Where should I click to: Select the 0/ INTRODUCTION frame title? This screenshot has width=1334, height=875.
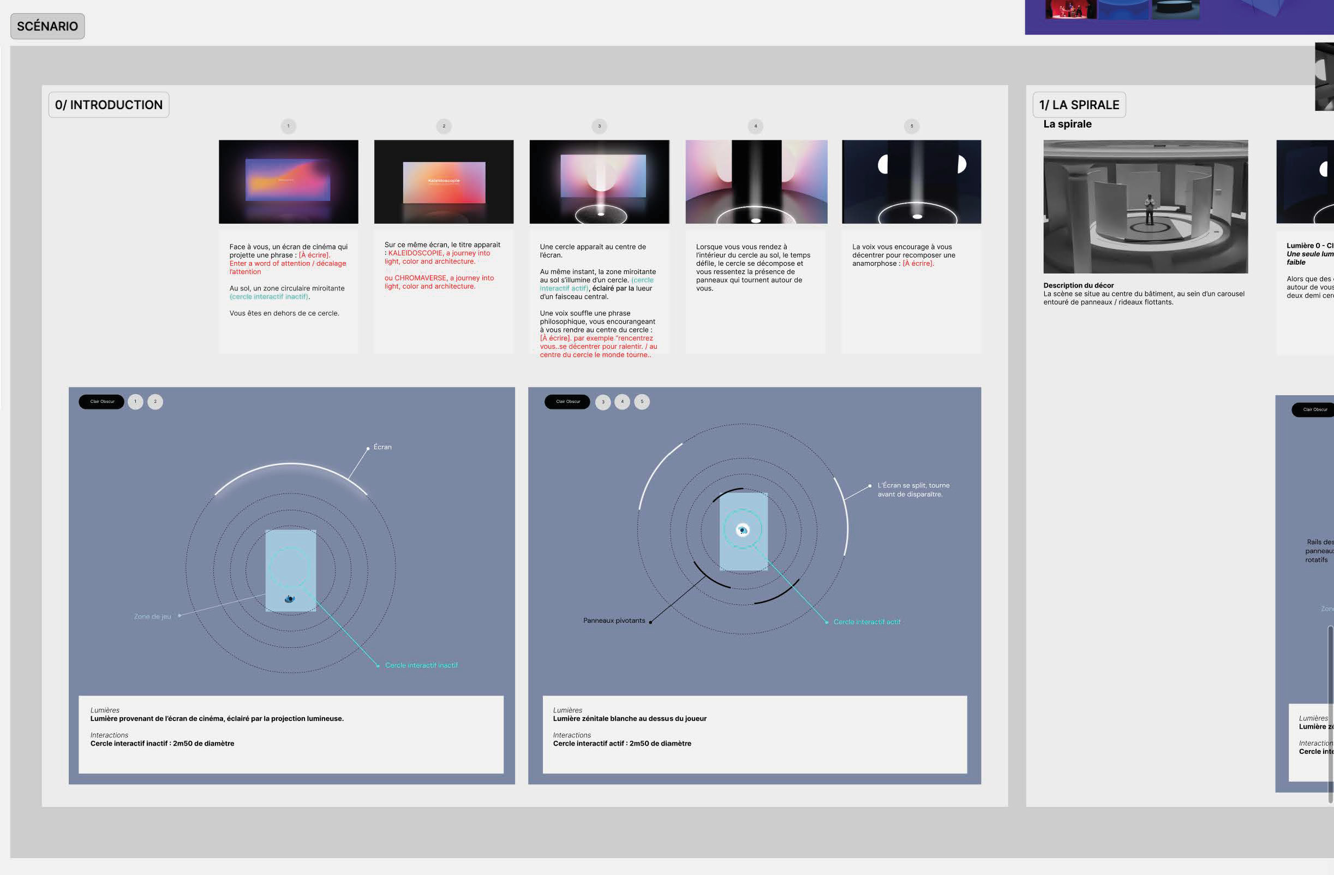pos(109,105)
